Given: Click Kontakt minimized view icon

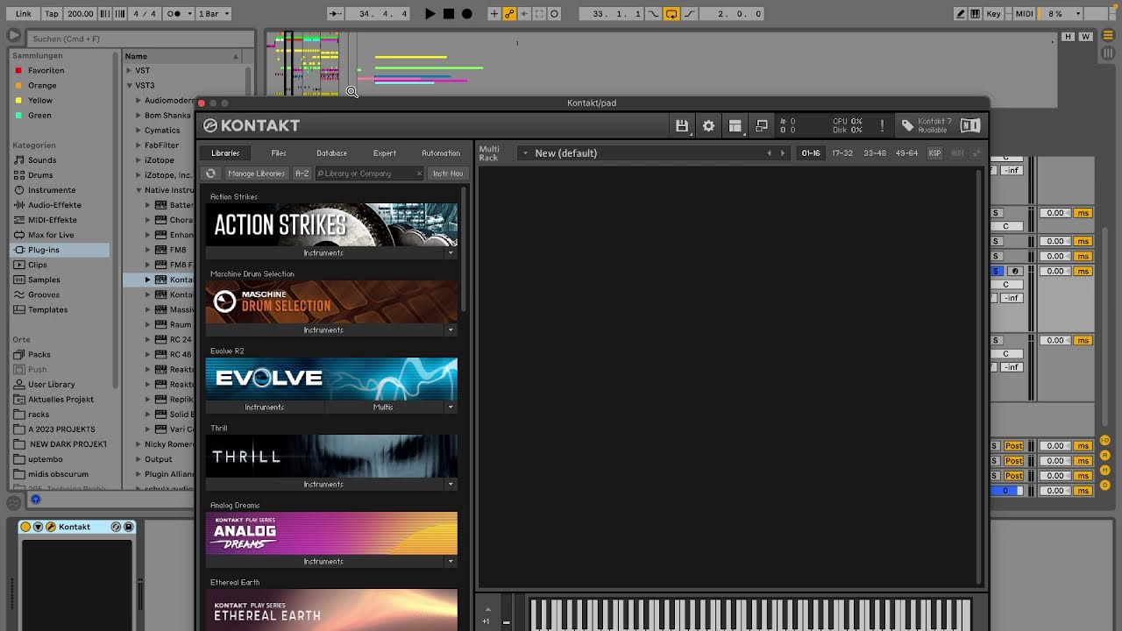Looking at the screenshot, I should coord(762,126).
